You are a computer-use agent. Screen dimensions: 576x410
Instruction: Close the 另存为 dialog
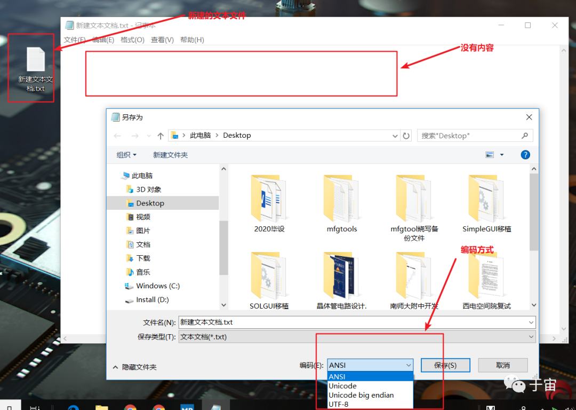click(529, 117)
